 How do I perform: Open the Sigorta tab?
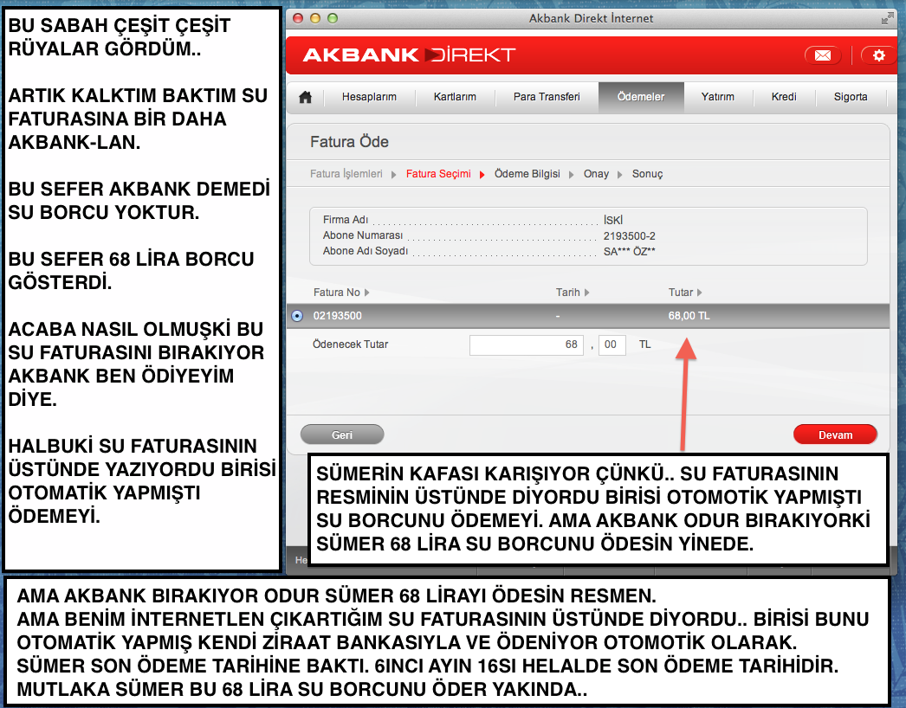851,97
